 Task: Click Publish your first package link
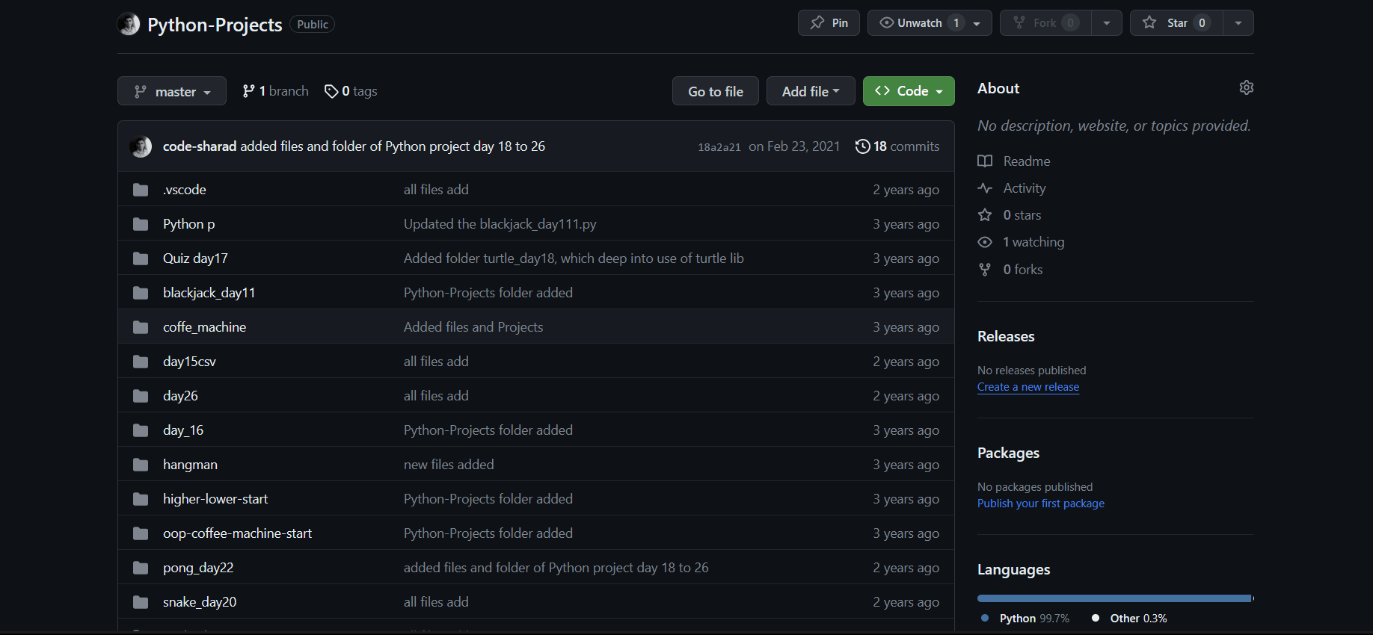1041,504
